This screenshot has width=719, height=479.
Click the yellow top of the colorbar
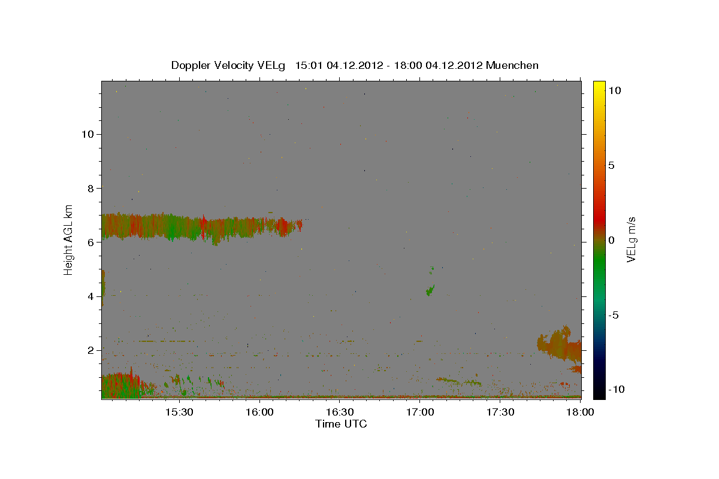click(x=599, y=87)
